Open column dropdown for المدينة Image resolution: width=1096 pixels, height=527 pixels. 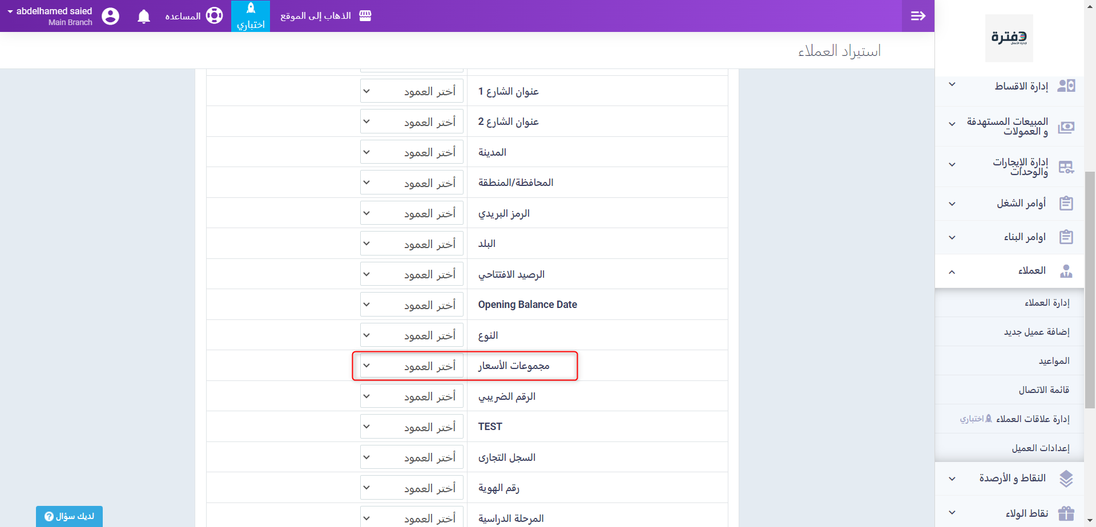412,152
